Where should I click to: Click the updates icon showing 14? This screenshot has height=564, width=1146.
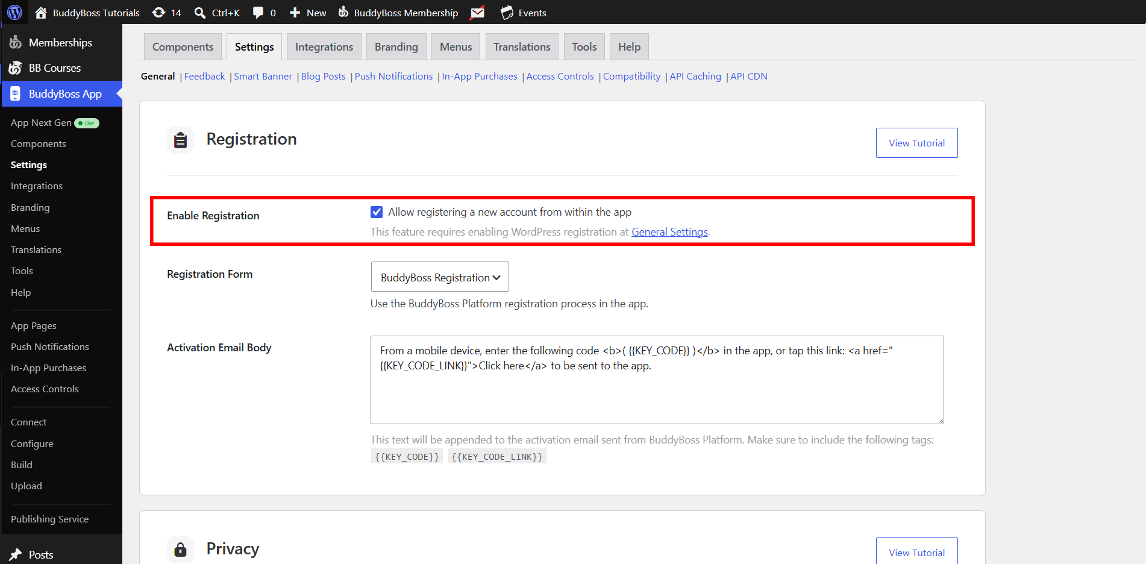(158, 13)
